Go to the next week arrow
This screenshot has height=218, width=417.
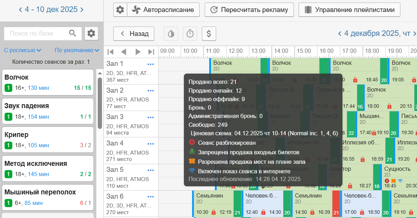82,10
